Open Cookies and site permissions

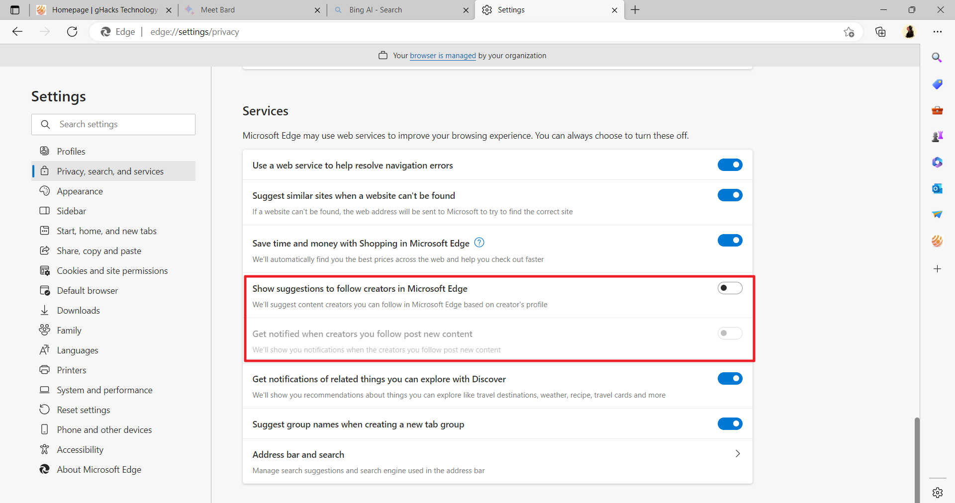coord(113,270)
